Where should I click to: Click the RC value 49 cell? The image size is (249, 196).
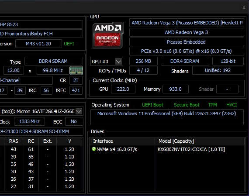click(x=31, y=164)
